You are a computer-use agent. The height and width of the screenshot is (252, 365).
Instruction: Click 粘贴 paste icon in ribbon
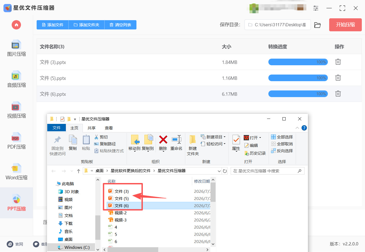click(x=86, y=143)
